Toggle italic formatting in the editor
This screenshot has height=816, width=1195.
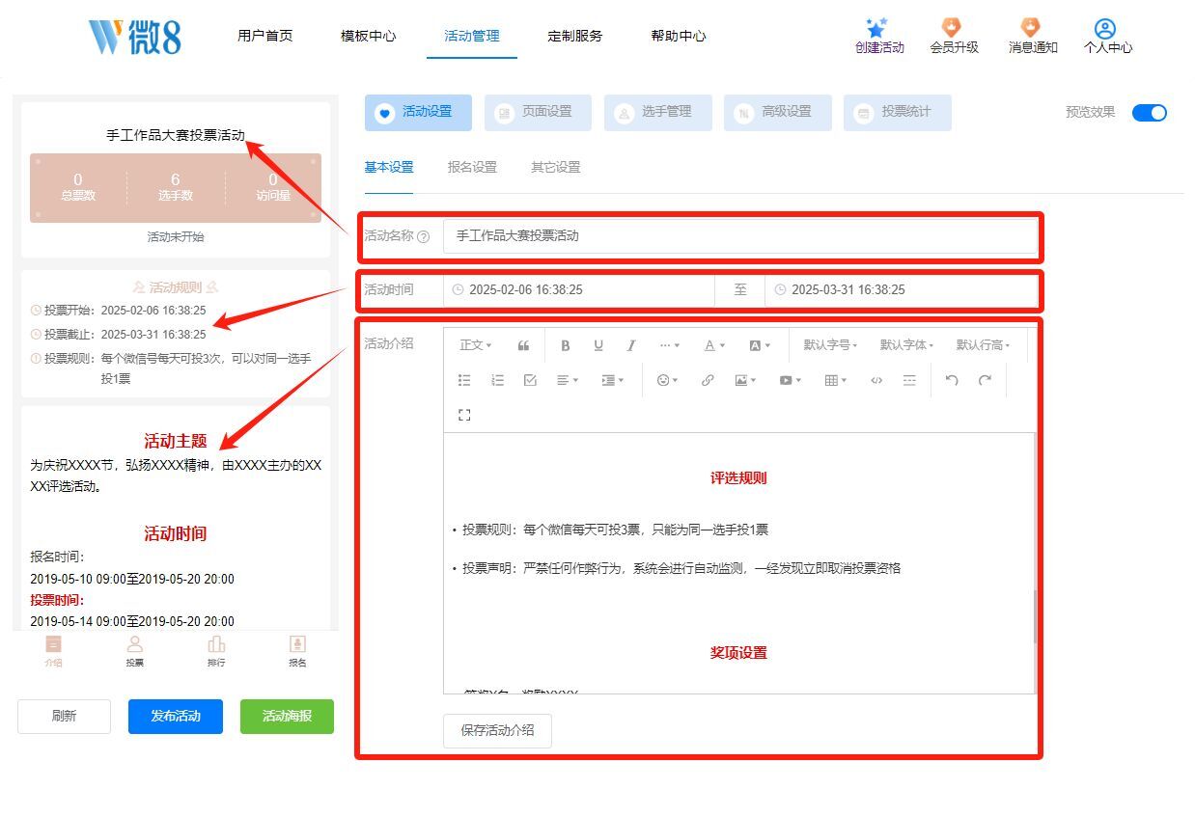(631, 345)
